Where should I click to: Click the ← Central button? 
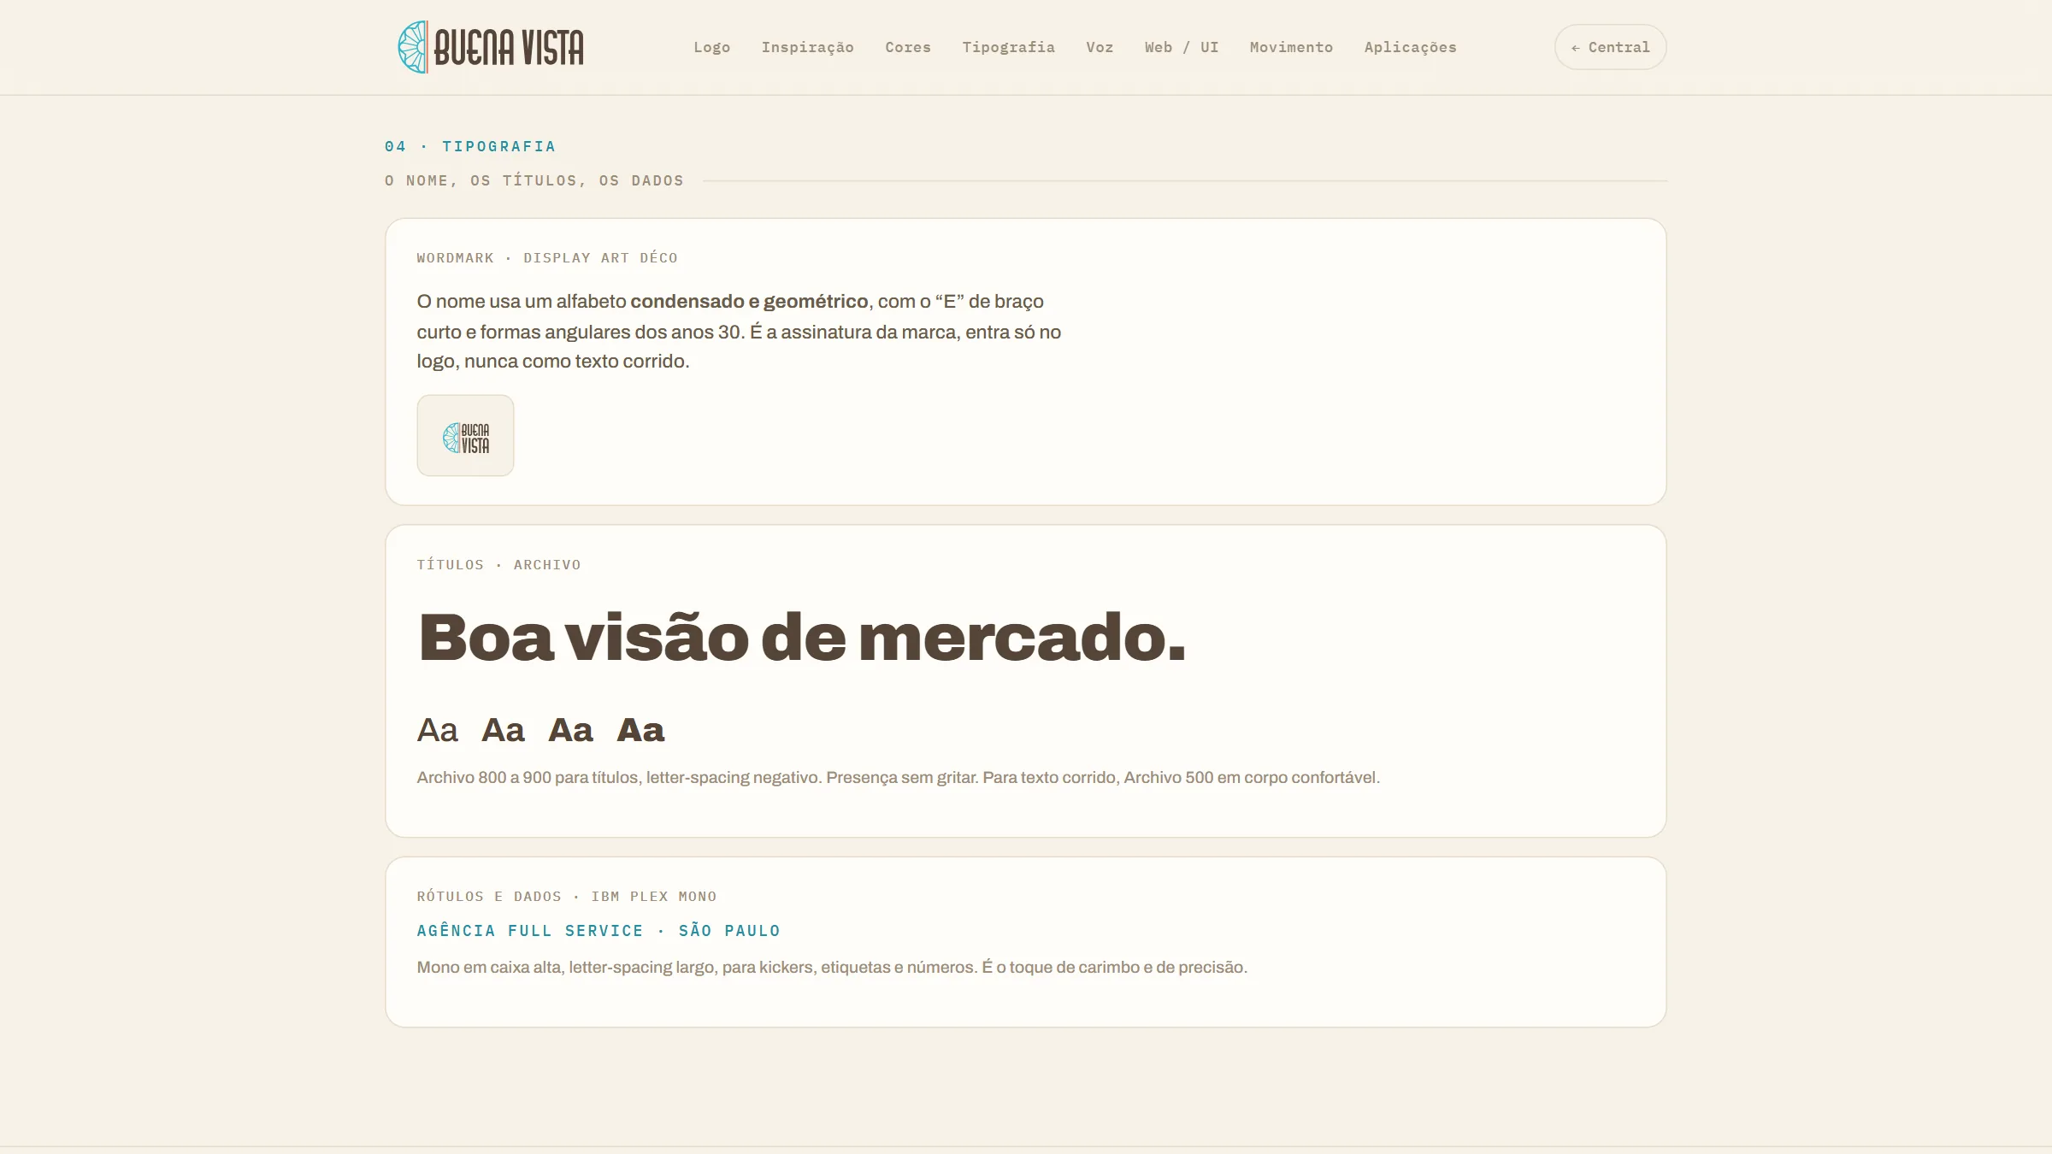1610,47
